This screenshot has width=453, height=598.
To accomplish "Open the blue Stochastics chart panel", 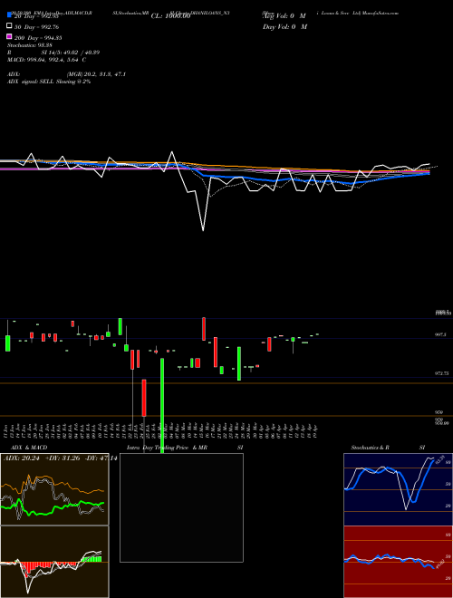I will click(x=398, y=489).
